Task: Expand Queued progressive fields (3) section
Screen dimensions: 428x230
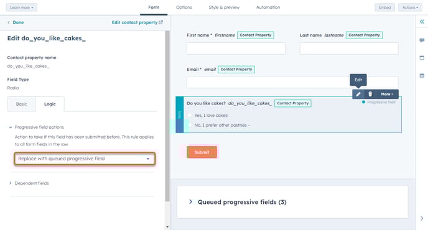Action: (x=238, y=202)
